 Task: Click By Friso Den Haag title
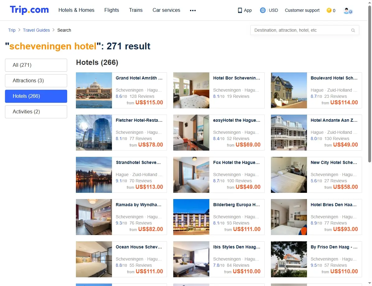(334, 247)
